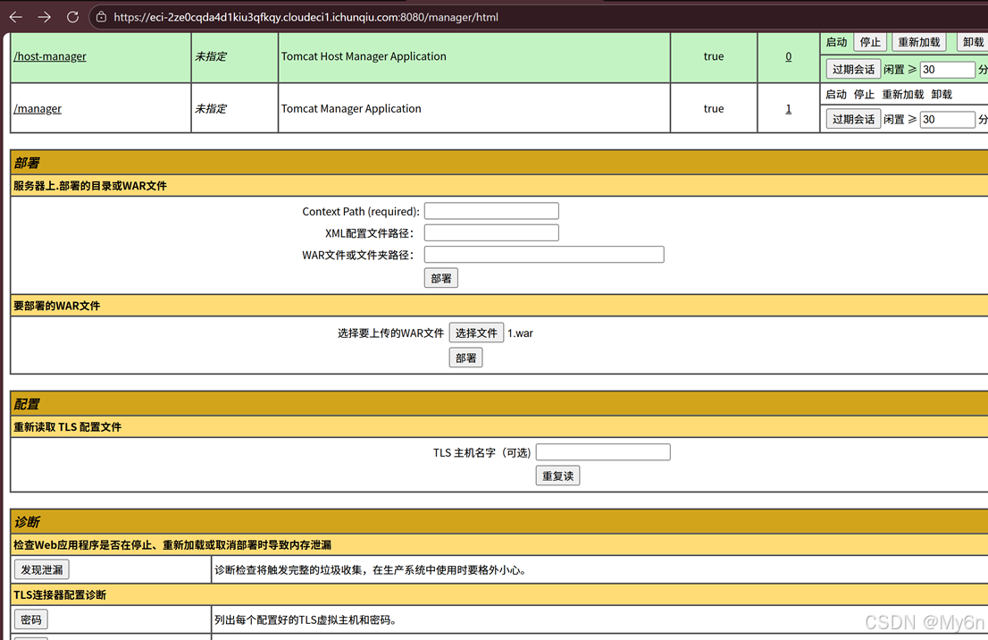Open the /manager application link

pos(38,108)
